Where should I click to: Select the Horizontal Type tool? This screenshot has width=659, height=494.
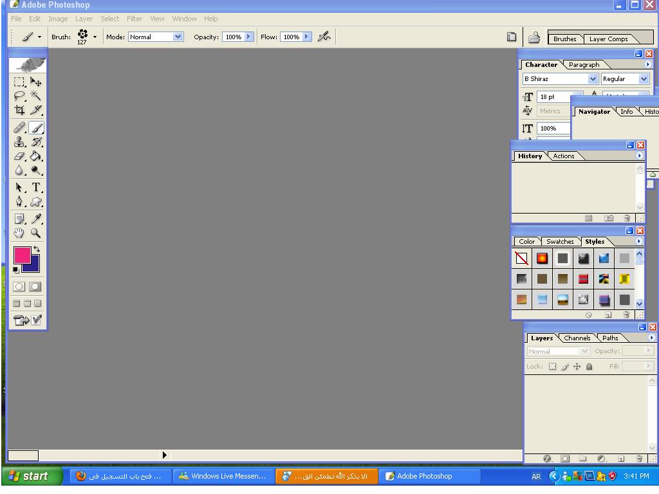coord(36,188)
